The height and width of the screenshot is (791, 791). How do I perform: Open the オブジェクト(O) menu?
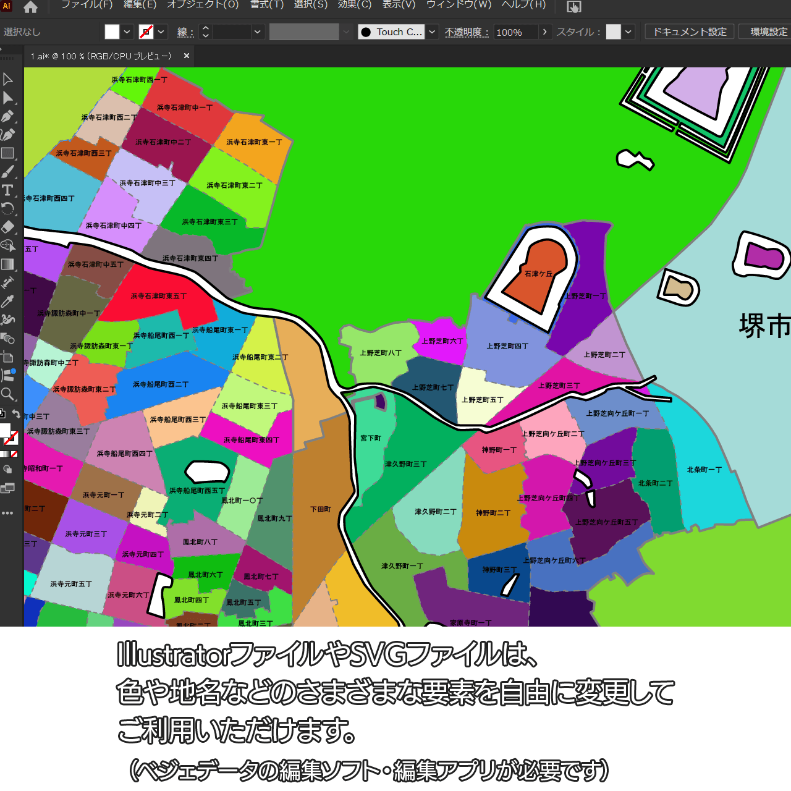click(x=203, y=5)
